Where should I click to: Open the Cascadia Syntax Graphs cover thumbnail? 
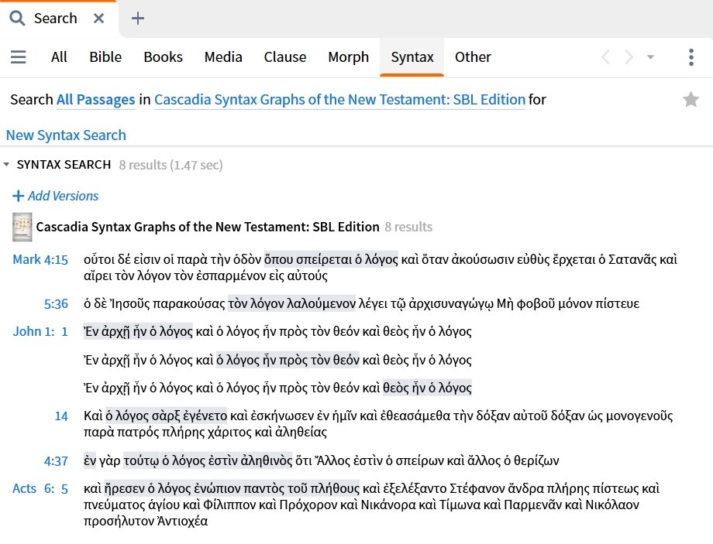22,227
